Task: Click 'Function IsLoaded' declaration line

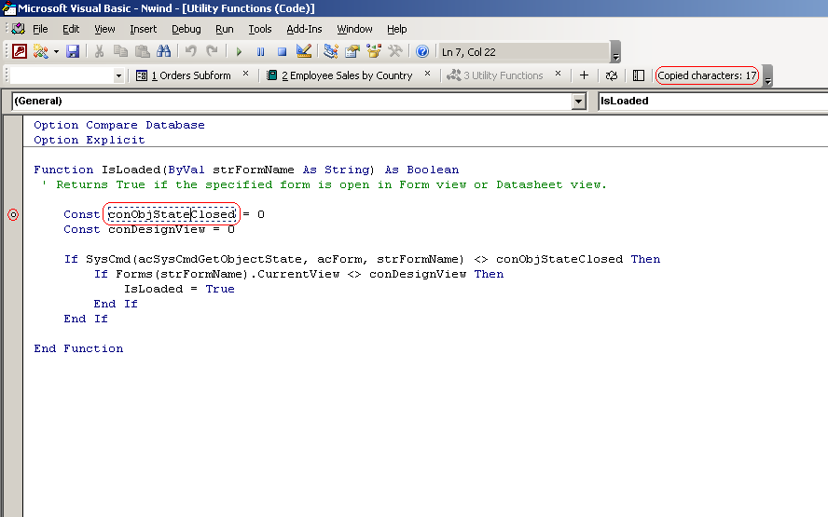Action: pos(246,170)
